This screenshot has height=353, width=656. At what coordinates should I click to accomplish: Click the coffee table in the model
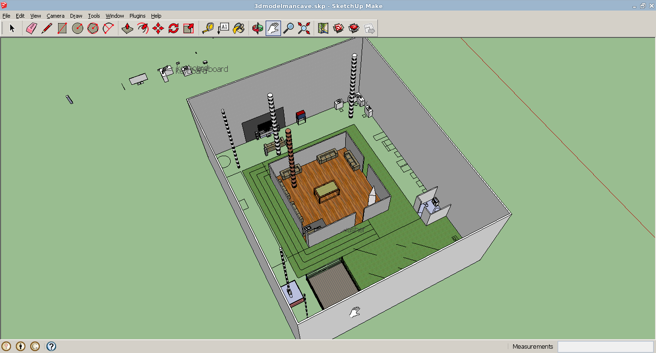[x=327, y=191]
